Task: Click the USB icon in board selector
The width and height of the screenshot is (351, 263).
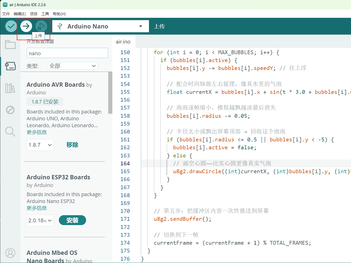Action: point(60,26)
